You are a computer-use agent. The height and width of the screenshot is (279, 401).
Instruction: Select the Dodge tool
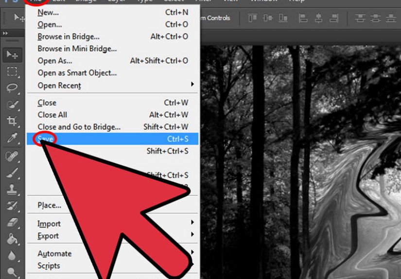(12, 272)
